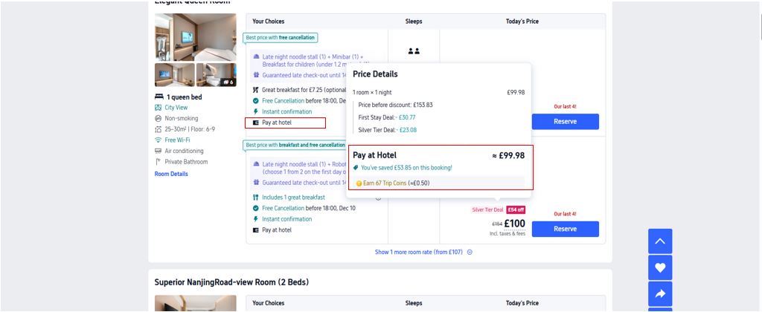Click second rate's Pay at hotel
762x312 pixels.
pyautogui.click(x=276, y=230)
